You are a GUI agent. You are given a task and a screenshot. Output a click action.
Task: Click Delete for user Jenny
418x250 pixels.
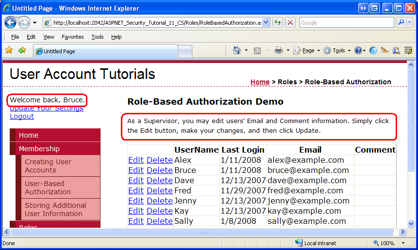160,201
